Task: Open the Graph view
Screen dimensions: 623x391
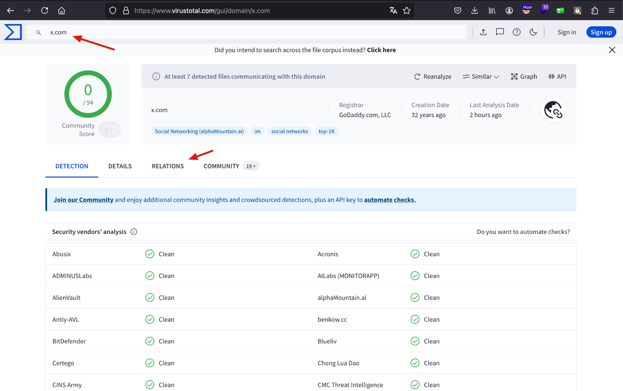Action: point(524,76)
